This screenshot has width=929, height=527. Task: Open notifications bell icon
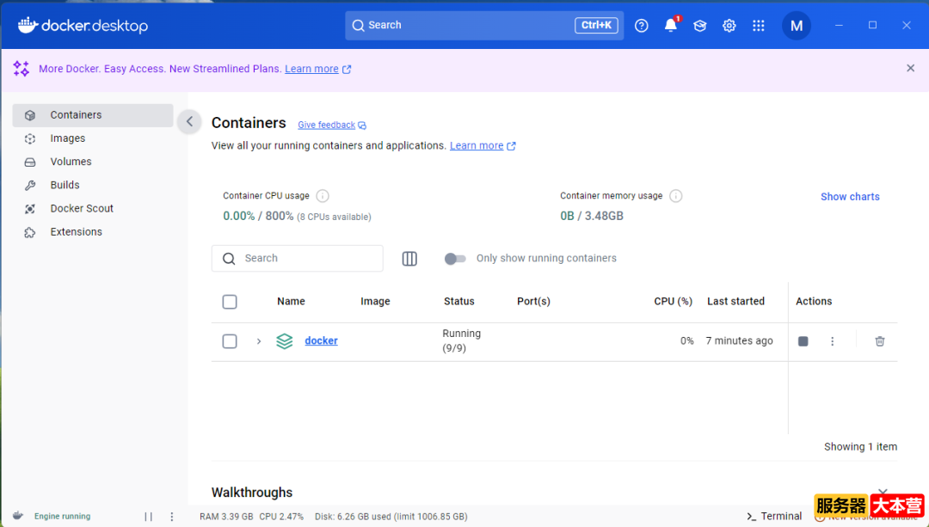click(671, 25)
